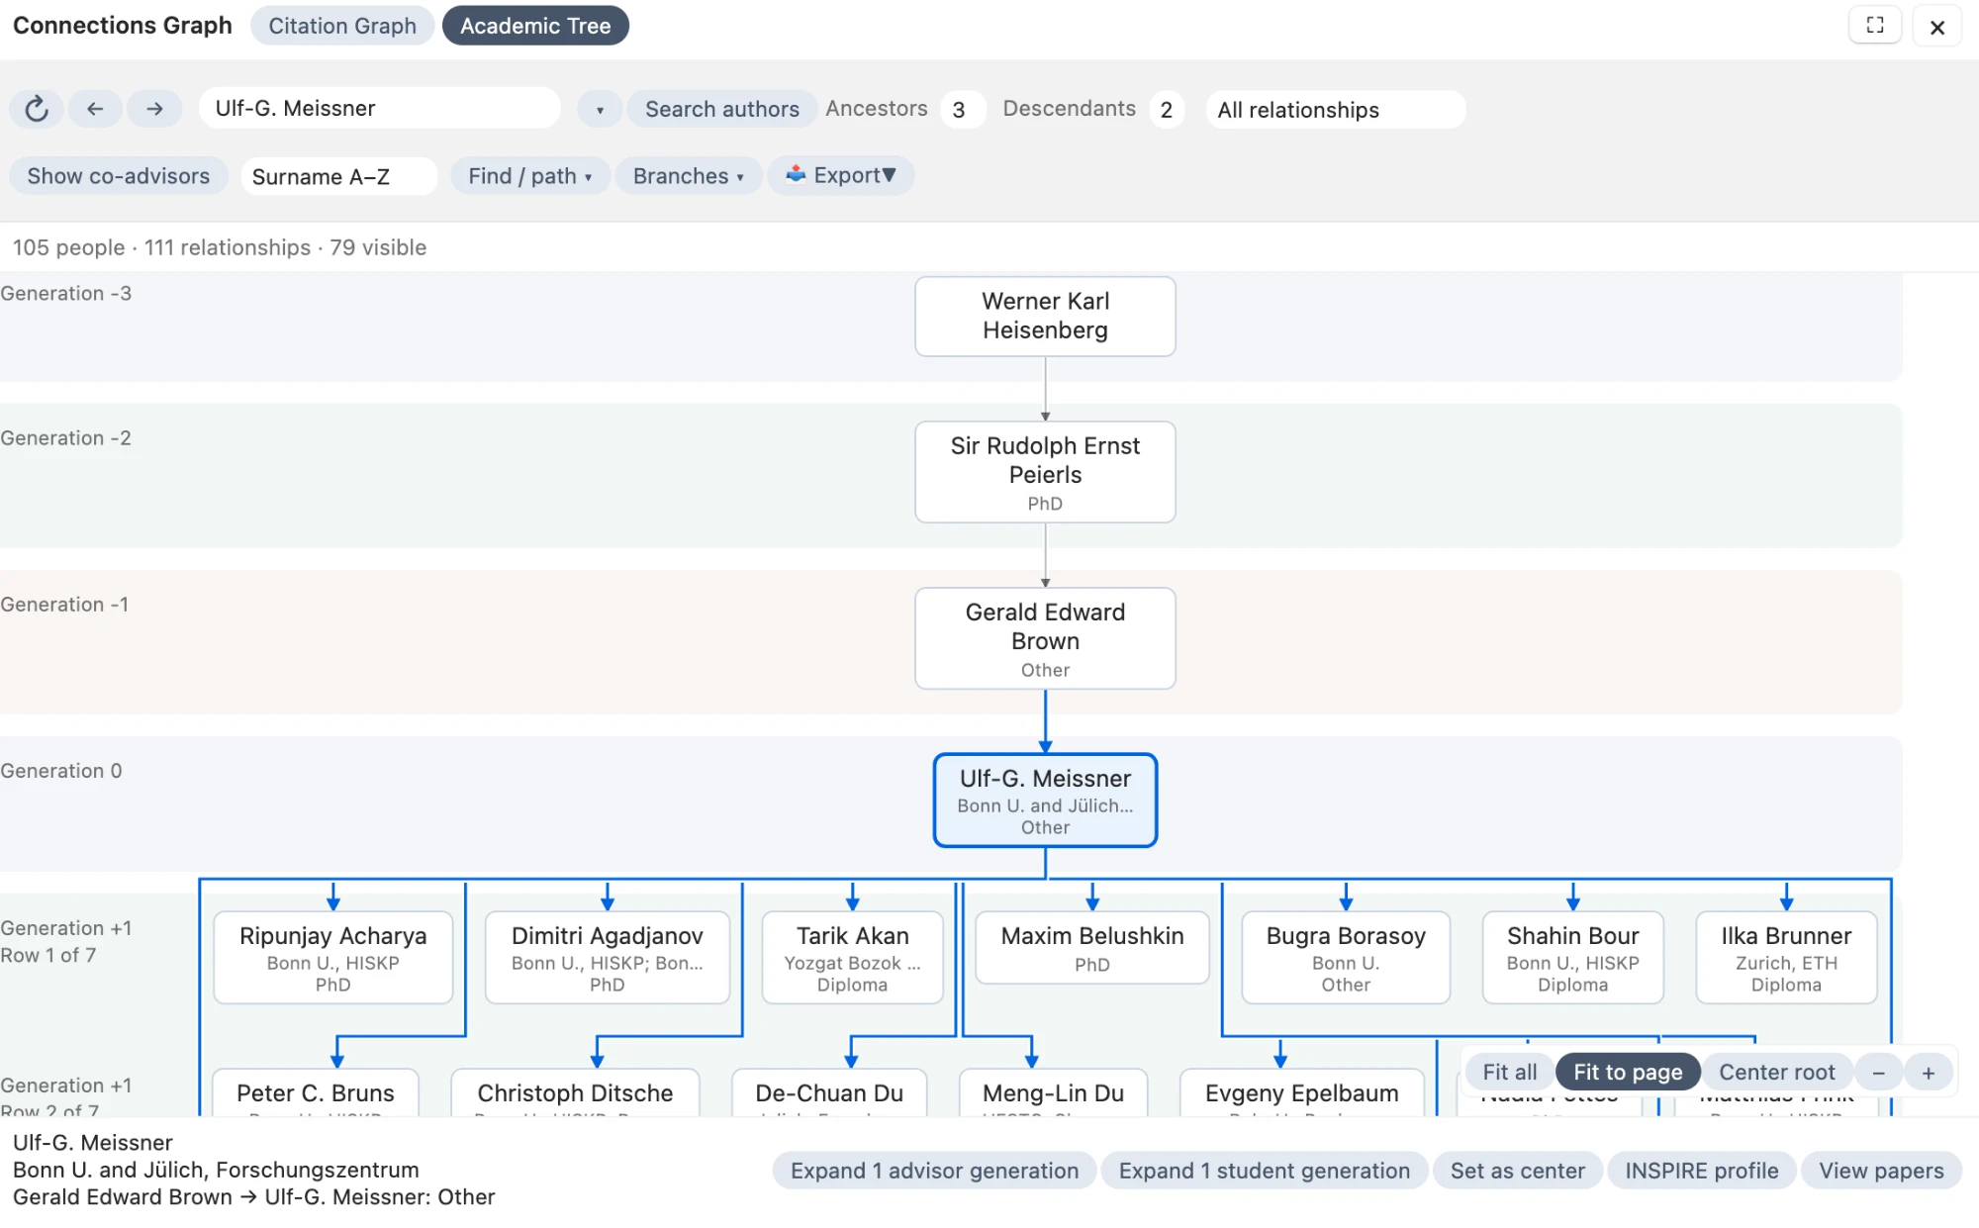Click the refresh/reset icon
The width and height of the screenshot is (1979, 1228).
37,109
